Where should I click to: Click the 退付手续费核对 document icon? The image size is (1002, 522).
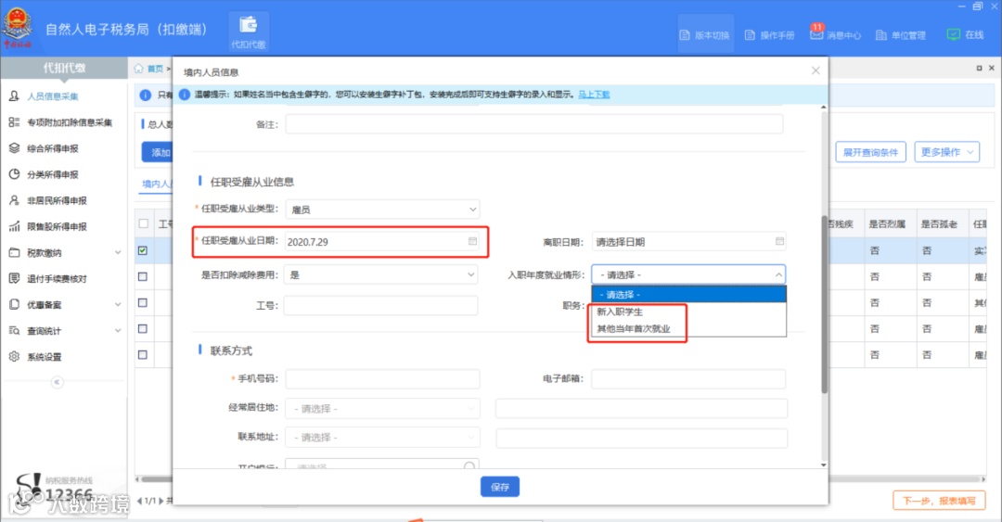click(x=14, y=278)
